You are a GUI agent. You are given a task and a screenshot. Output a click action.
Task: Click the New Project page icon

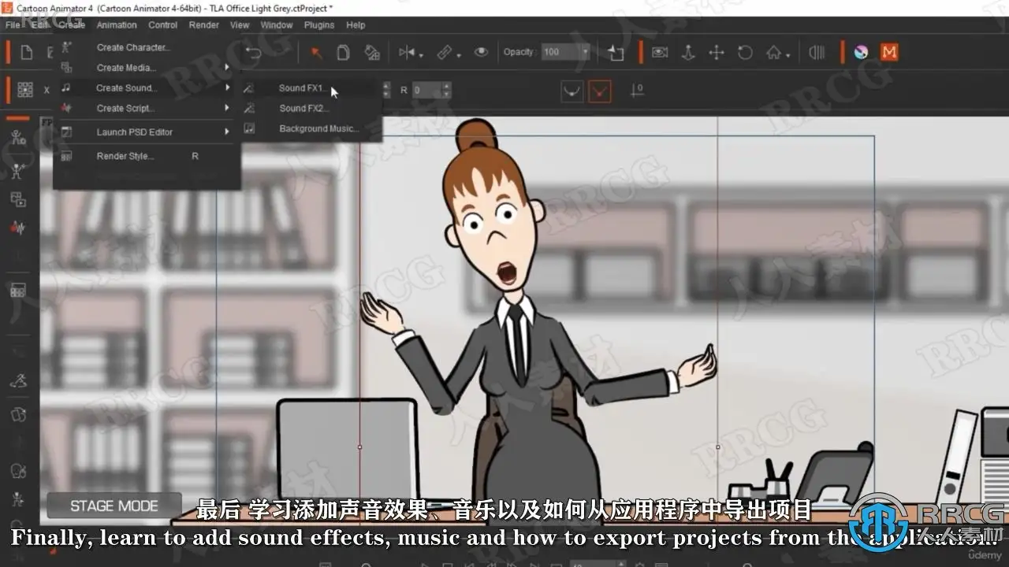pyautogui.click(x=27, y=53)
